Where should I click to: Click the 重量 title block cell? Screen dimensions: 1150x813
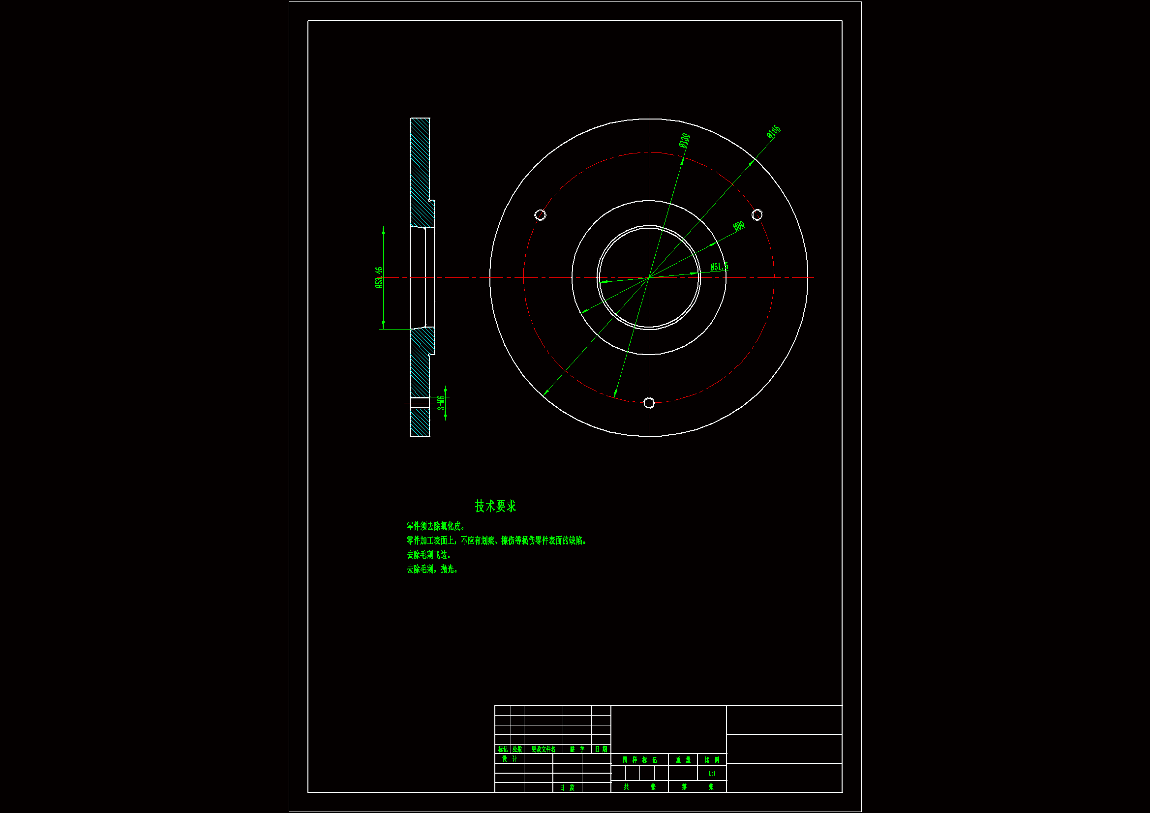[x=683, y=760]
